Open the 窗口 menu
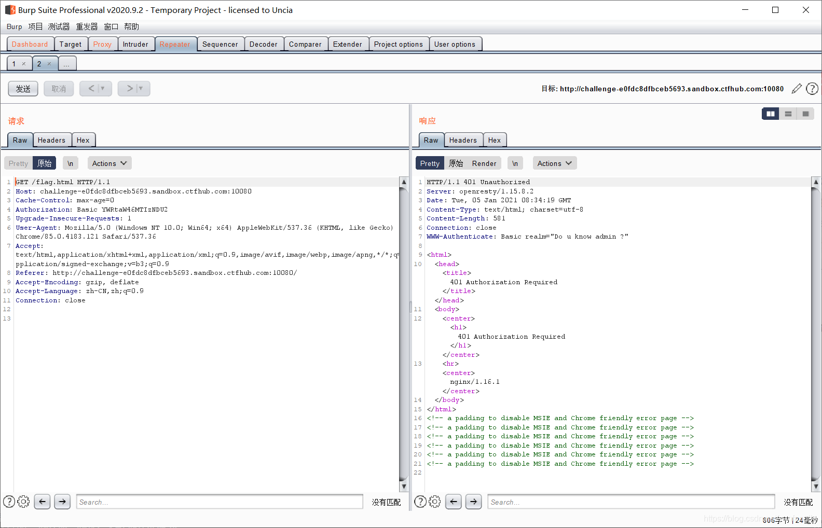822x528 pixels. click(x=111, y=26)
